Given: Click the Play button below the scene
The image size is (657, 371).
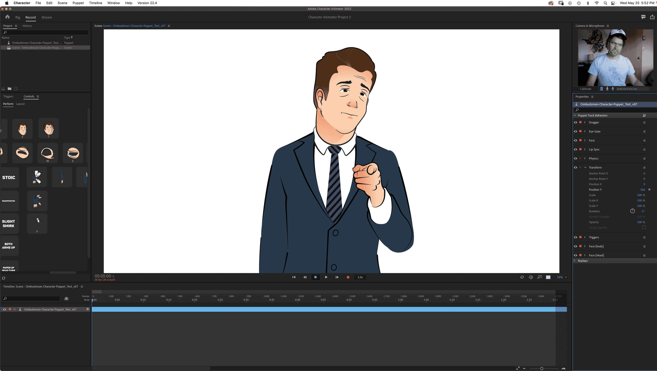Looking at the screenshot, I should (x=326, y=277).
